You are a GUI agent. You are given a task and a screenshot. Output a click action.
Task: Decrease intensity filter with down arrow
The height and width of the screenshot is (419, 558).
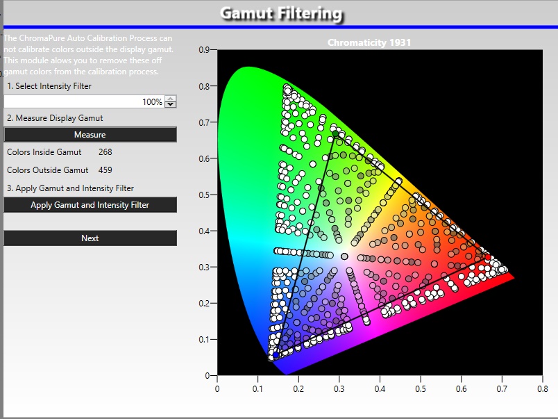(x=171, y=105)
